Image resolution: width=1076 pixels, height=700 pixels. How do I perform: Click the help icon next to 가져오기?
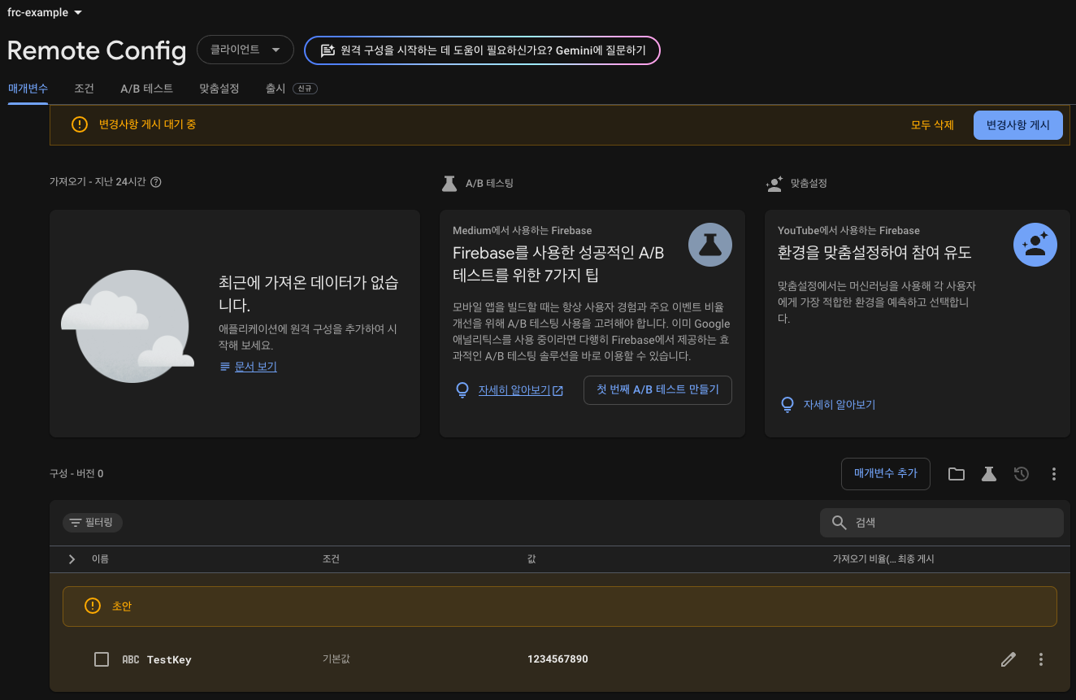(x=156, y=182)
